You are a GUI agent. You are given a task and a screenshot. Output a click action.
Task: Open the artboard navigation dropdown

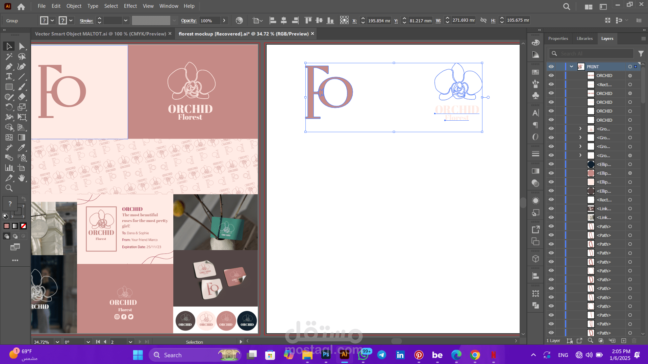pos(130,342)
